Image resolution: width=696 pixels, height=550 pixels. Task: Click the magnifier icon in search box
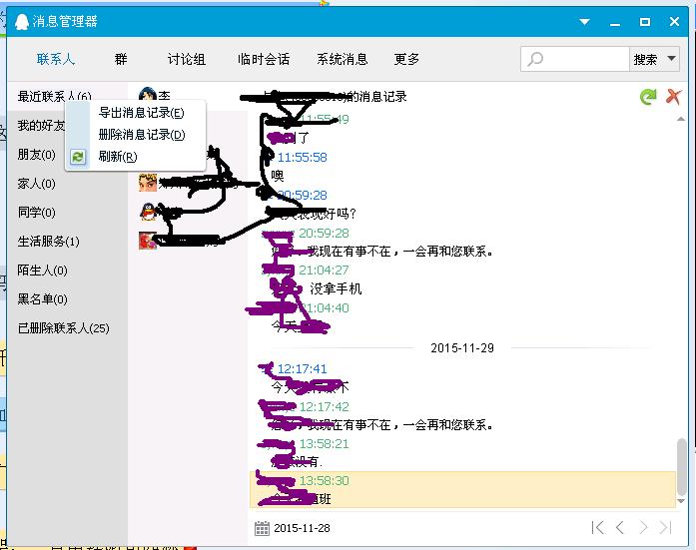pyautogui.click(x=535, y=59)
